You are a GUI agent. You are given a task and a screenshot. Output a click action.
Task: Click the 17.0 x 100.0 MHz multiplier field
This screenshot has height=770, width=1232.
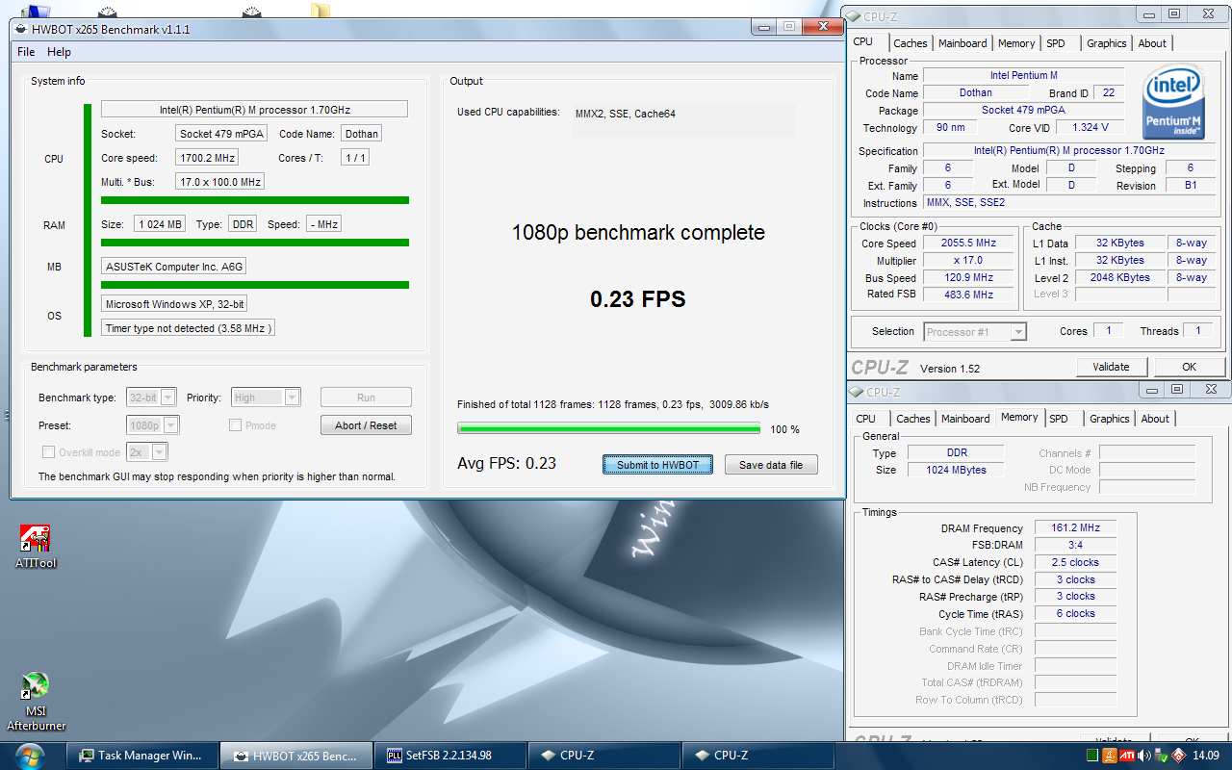pyautogui.click(x=220, y=182)
